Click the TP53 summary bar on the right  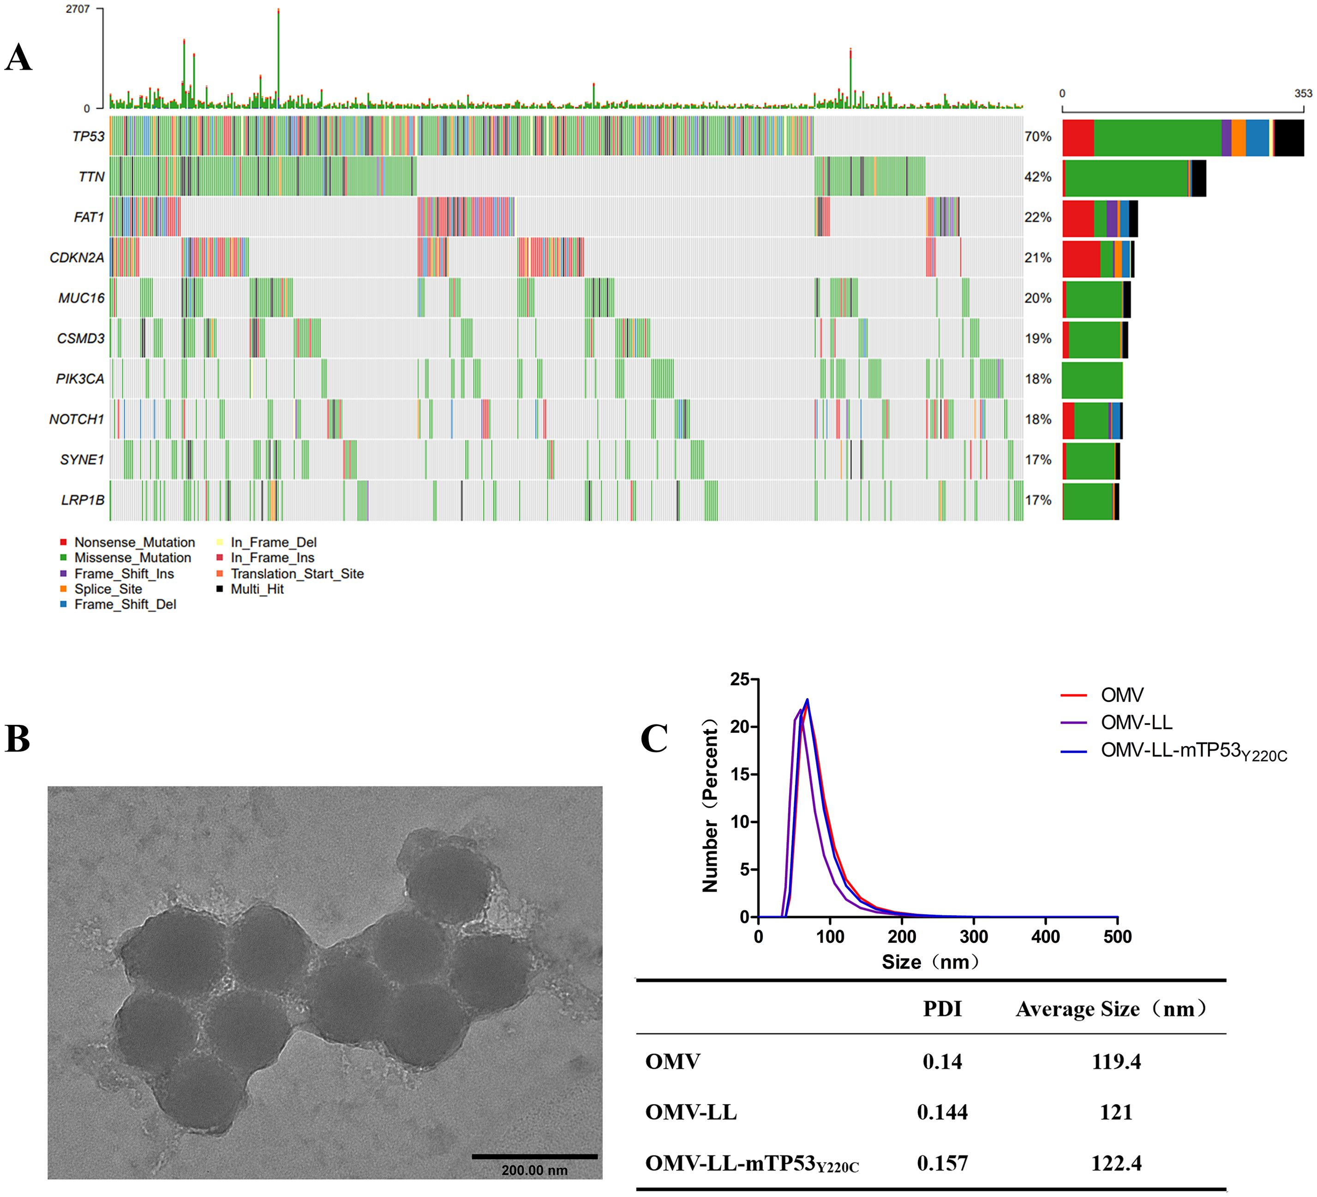(1183, 138)
